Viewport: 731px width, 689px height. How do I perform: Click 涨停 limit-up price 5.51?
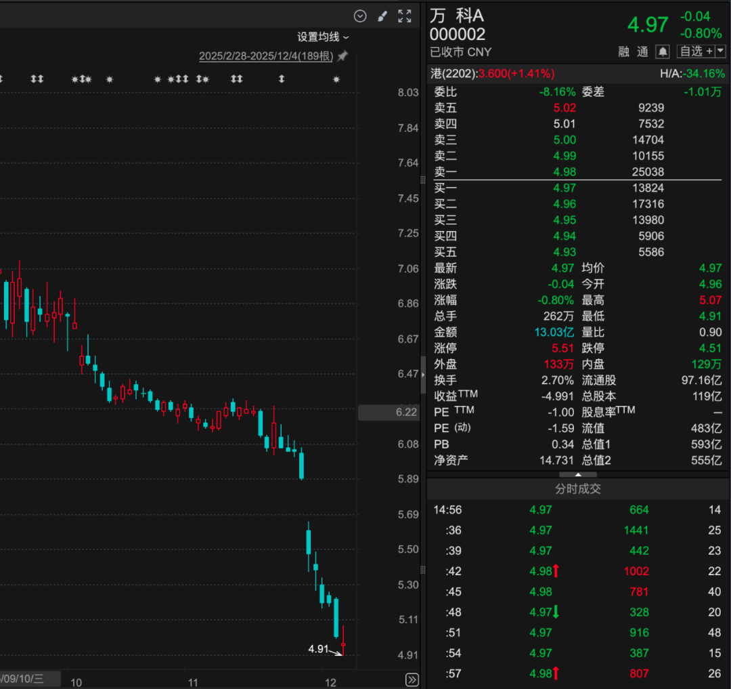point(562,348)
